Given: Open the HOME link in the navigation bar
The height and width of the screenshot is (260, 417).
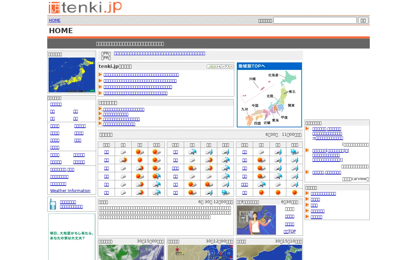Looking at the screenshot, I should (x=55, y=20).
